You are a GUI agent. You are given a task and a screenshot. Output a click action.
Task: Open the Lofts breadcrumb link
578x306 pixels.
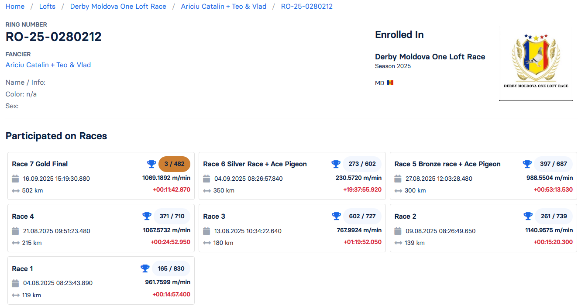tap(47, 7)
